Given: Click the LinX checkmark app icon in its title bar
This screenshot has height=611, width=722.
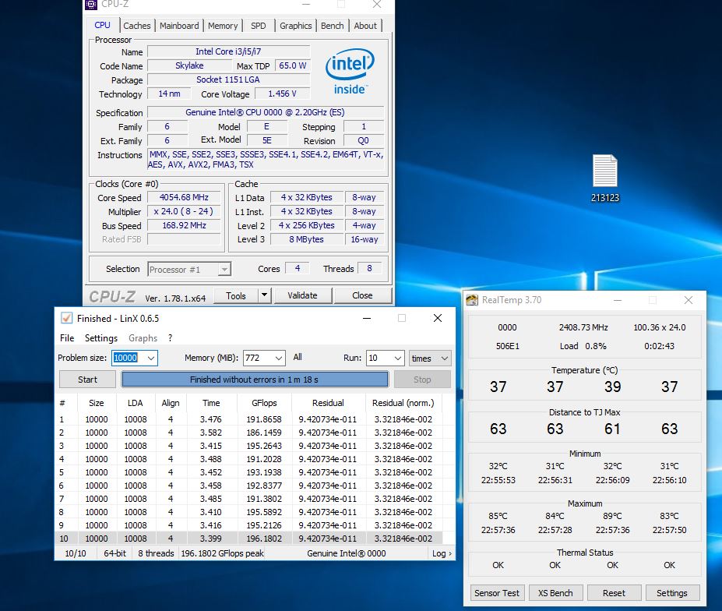Looking at the screenshot, I should (x=66, y=318).
